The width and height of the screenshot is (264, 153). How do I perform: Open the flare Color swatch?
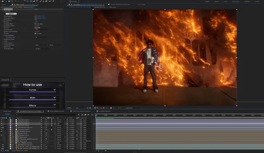click(36, 28)
